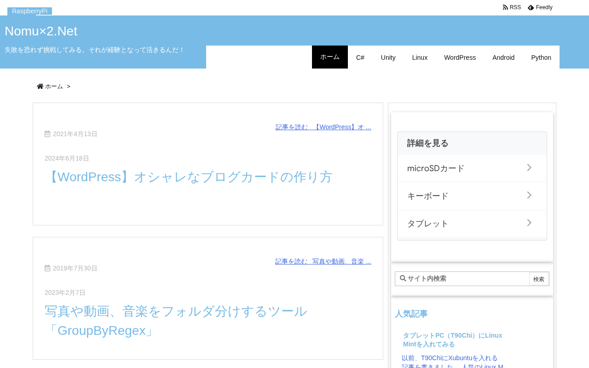Click calendar icon beside 2019年7月30日

click(47, 268)
